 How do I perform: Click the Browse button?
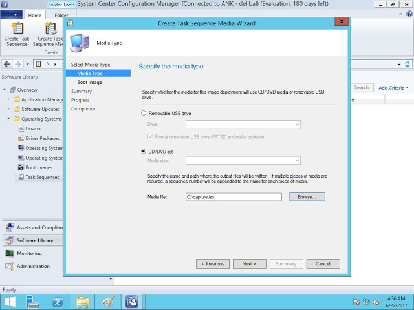click(307, 196)
